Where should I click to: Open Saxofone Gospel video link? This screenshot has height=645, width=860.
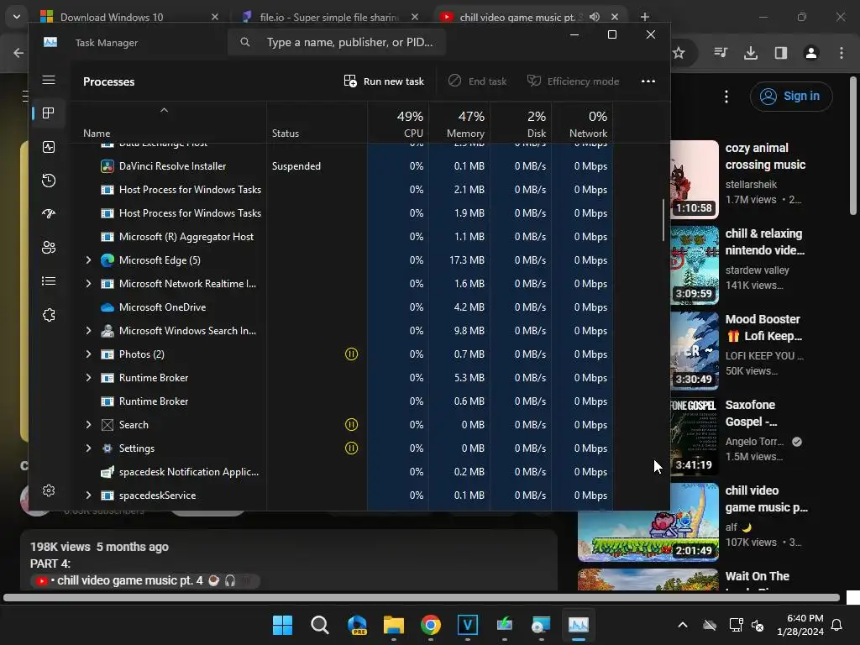(751, 413)
